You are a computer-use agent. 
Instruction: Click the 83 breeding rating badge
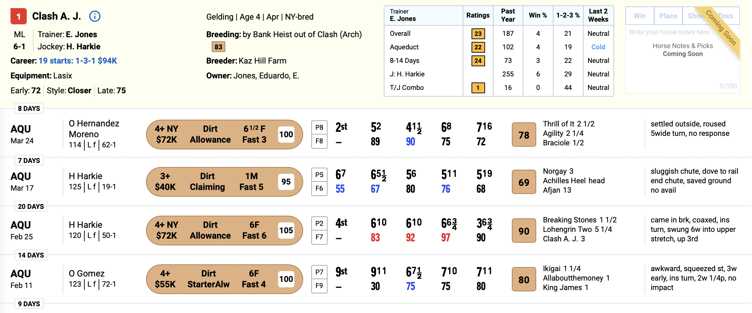pyautogui.click(x=218, y=47)
